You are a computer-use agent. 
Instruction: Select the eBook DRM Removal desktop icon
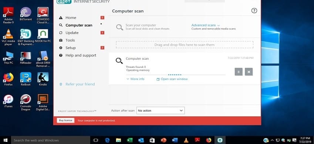[x=43, y=59]
